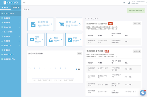Select 操作マニュアル menu label
This screenshot has width=147, height=97.
pyautogui.click(x=9, y=55)
